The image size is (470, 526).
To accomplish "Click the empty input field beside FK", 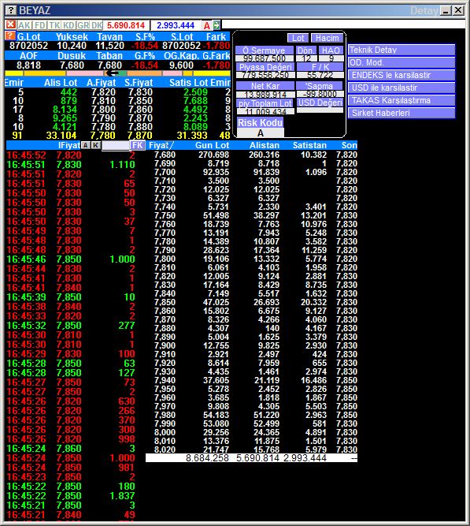I will pyautogui.click(x=116, y=146).
